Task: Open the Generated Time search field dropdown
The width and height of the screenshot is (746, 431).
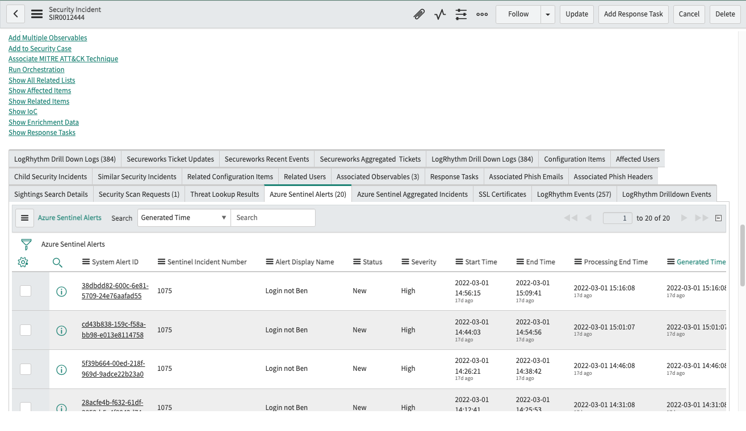Action: pyautogui.click(x=184, y=218)
